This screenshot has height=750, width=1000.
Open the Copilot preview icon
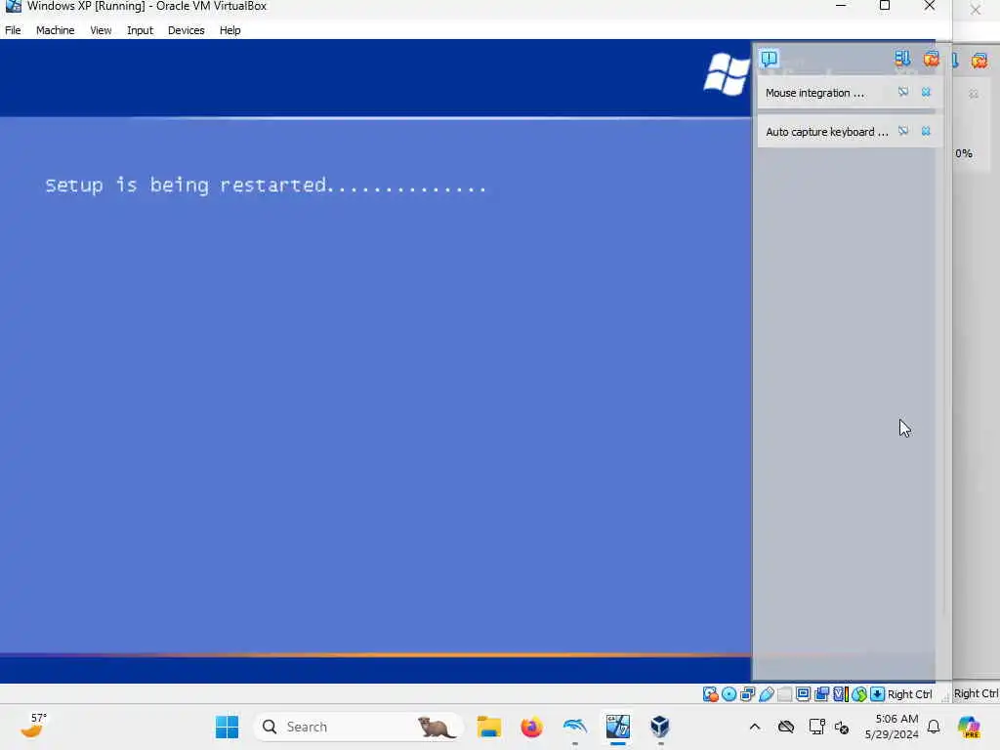pos(969,727)
